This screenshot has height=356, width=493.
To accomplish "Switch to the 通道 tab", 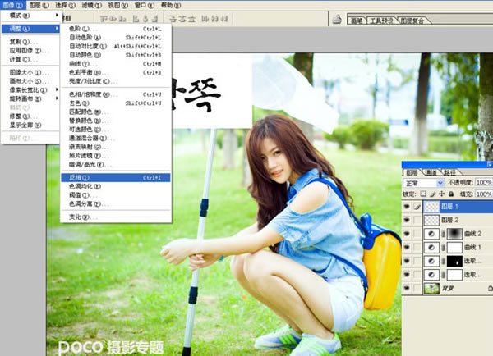I will 431,172.
